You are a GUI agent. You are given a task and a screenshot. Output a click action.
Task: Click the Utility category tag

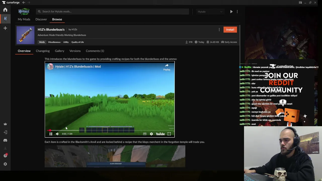66,42
